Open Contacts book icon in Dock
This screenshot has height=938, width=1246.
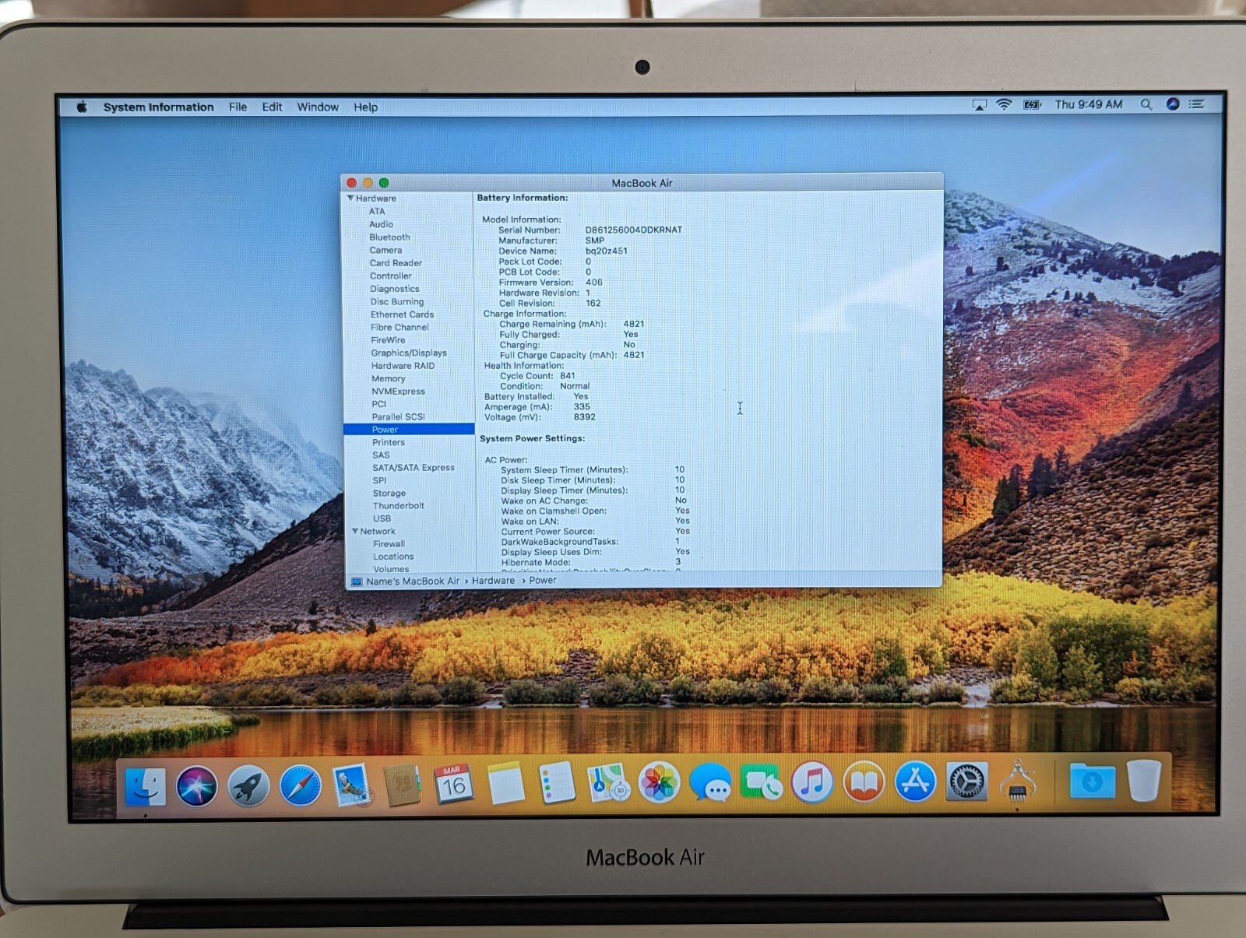(403, 785)
